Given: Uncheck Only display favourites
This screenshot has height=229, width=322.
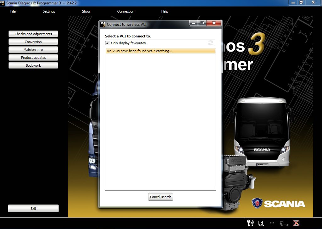Looking at the screenshot, I should coord(107,43).
